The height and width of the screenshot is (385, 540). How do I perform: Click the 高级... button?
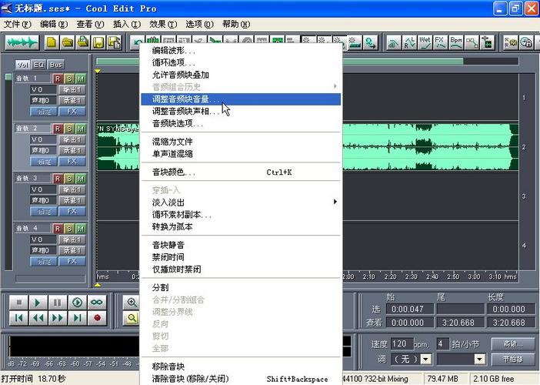click(x=513, y=343)
